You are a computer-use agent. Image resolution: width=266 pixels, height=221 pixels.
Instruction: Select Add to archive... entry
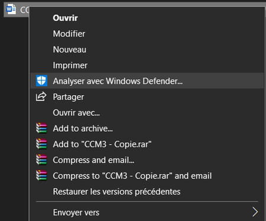147,128
